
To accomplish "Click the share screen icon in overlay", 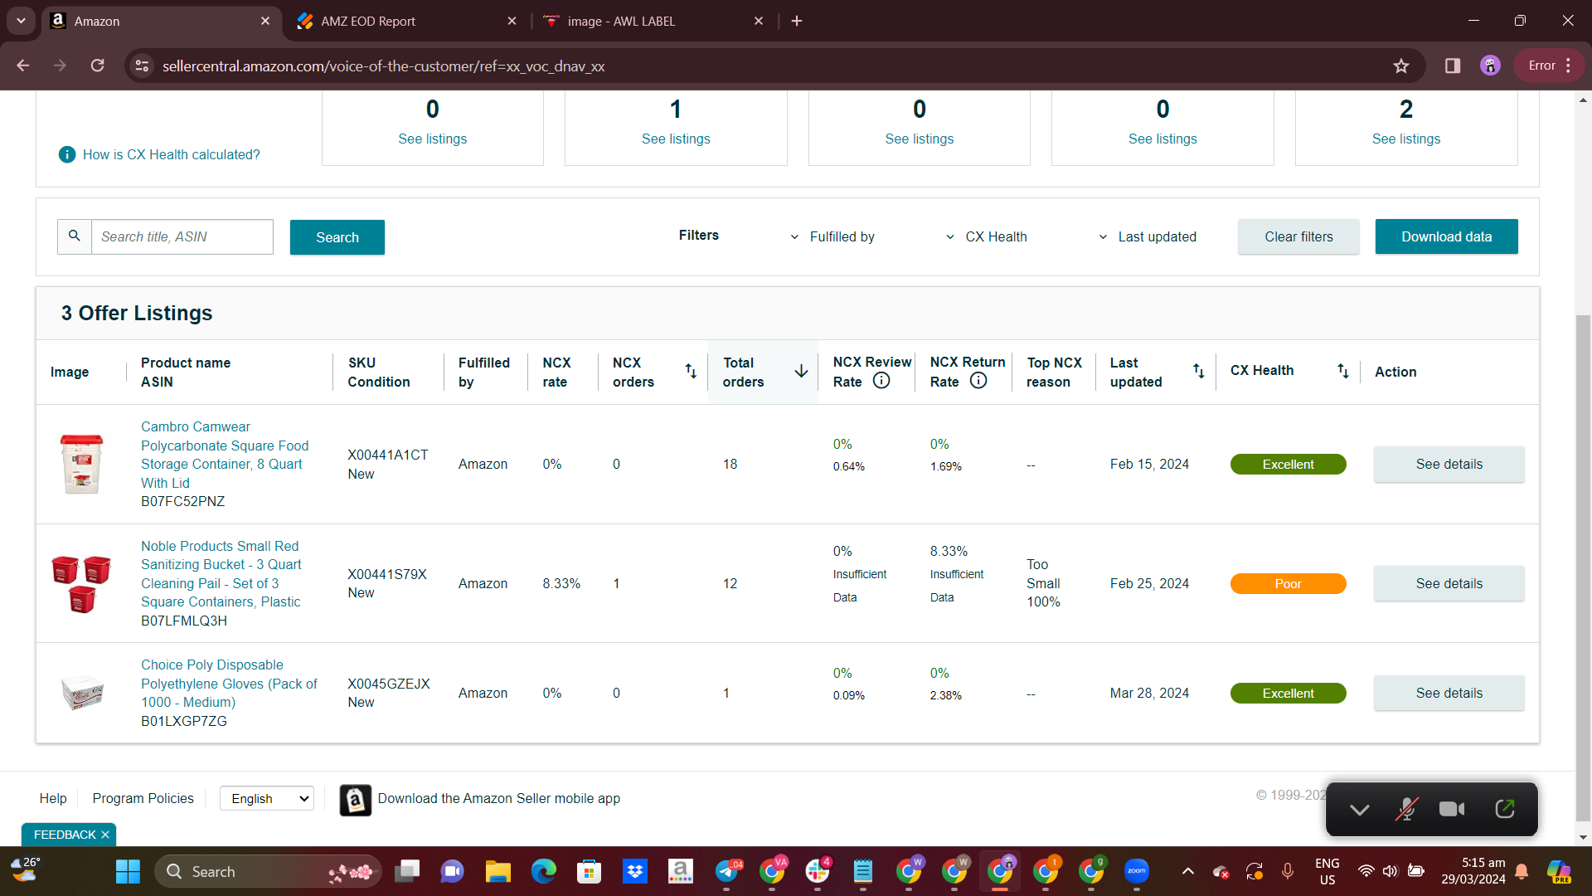I will 1505,809.
